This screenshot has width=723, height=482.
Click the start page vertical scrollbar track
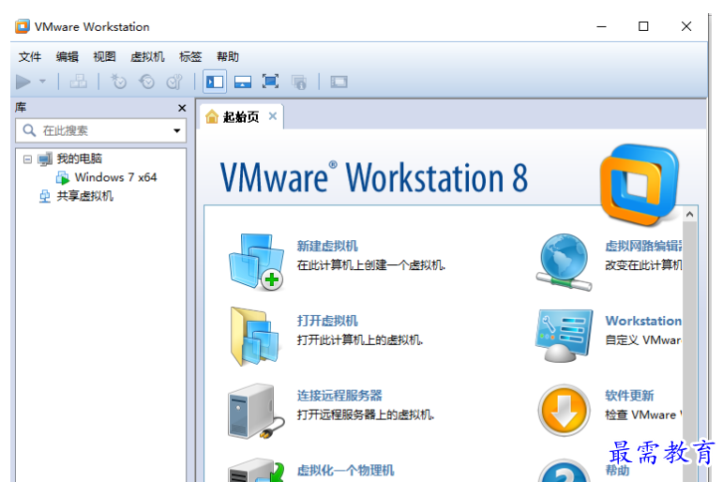pos(690,351)
